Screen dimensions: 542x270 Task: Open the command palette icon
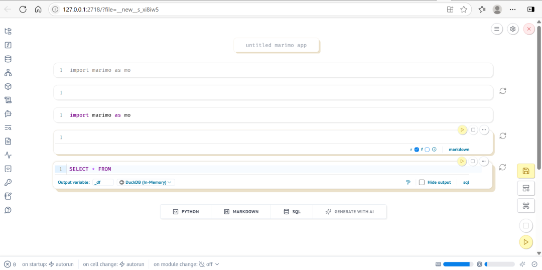pyautogui.click(x=526, y=206)
